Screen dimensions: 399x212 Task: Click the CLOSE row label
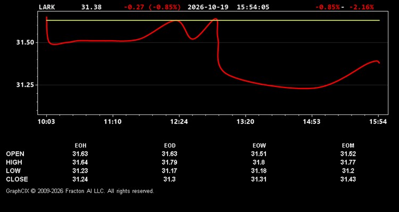(17, 179)
